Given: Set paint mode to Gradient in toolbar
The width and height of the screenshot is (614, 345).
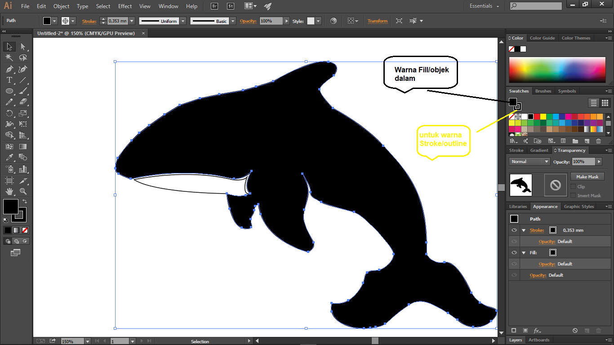Looking at the screenshot, I should pos(16,230).
